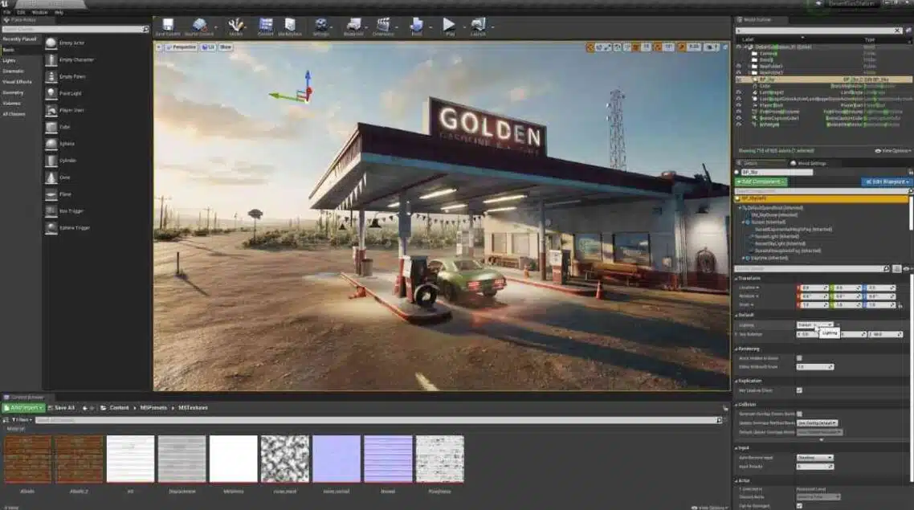Image resolution: width=914 pixels, height=510 pixels.
Task: Click the Save Current toolbar icon
Action: pos(167,27)
